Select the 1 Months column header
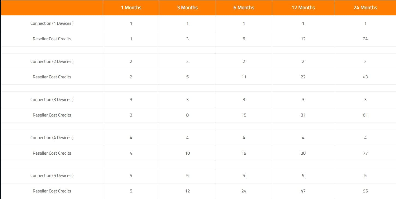The height and width of the screenshot is (199, 396). tap(131, 8)
